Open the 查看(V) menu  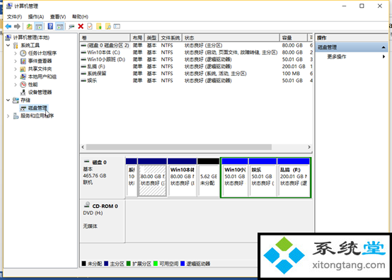click(58, 17)
